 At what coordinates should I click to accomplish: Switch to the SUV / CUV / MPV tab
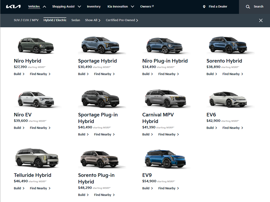tap(26, 20)
